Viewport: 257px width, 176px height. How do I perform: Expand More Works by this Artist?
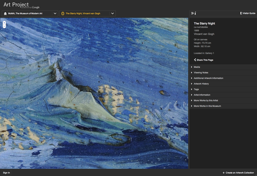click(223, 100)
